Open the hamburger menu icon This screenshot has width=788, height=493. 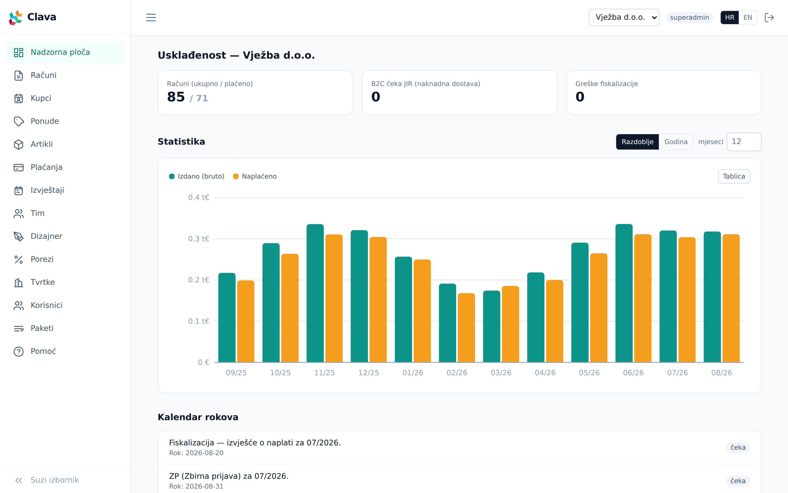[151, 17]
